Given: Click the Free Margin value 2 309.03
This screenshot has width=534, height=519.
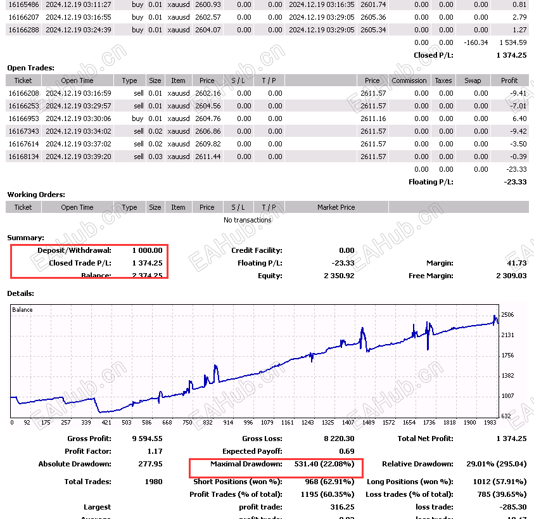Looking at the screenshot, I should click(511, 276).
